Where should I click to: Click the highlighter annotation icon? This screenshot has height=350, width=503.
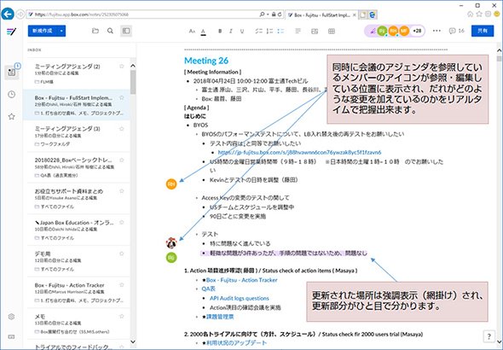coord(372,31)
